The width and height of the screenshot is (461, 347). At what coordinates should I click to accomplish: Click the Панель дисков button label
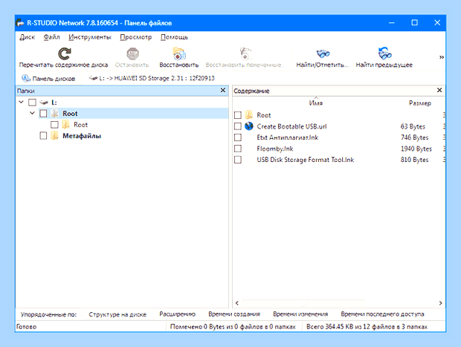(54, 79)
